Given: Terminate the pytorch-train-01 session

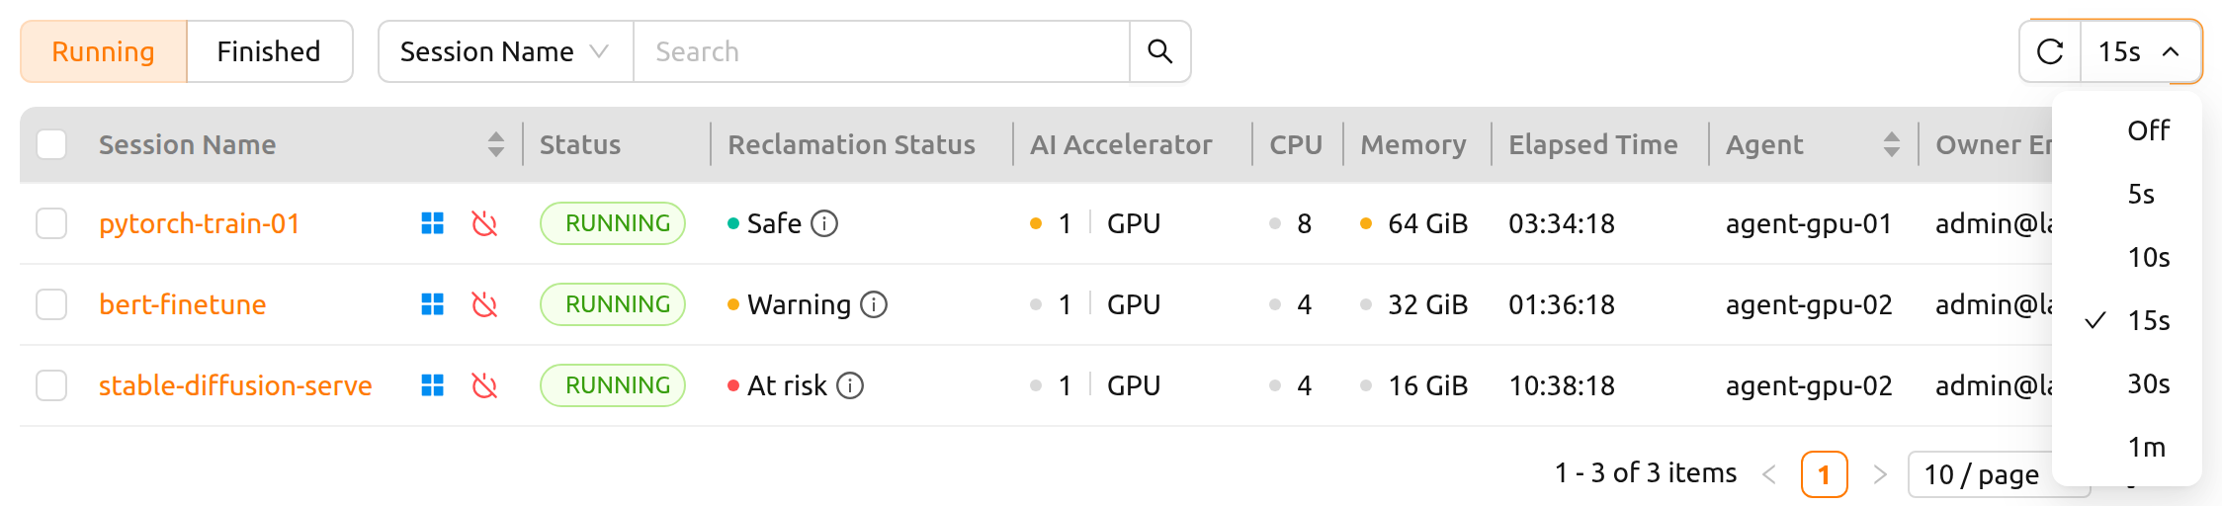Looking at the screenshot, I should (x=484, y=223).
